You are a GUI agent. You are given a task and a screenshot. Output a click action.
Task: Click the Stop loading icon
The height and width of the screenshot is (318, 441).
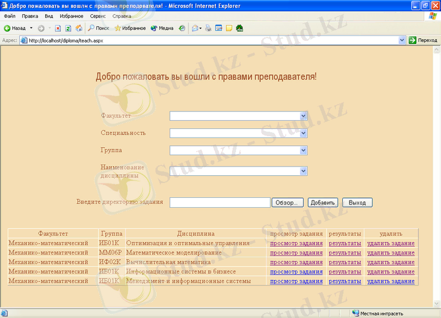(x=58, y=28)
